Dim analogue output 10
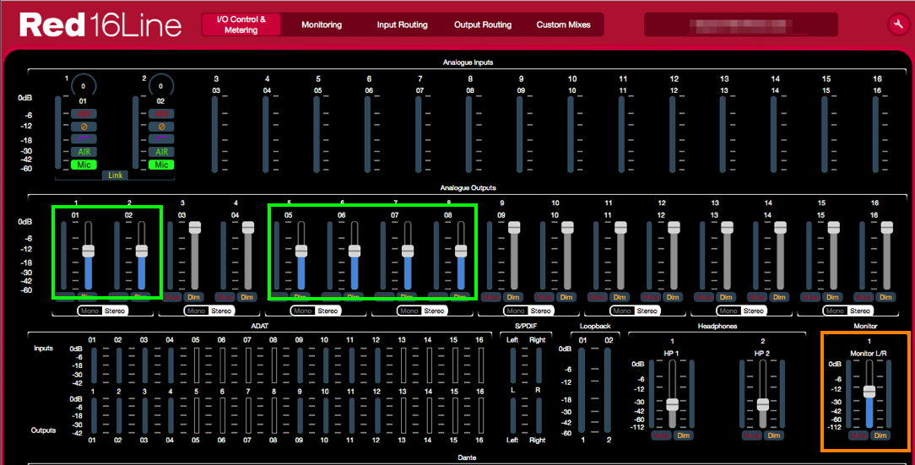The height and width of the screenshot is (465, 915). point(566,297)
